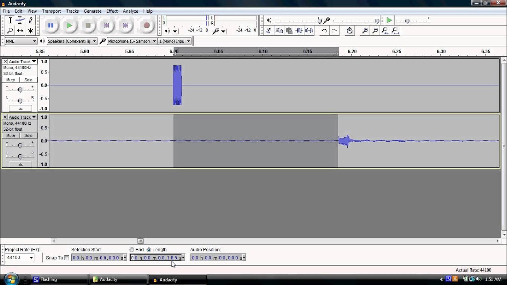Open the input meter microphone dropdown

point(223,31)
